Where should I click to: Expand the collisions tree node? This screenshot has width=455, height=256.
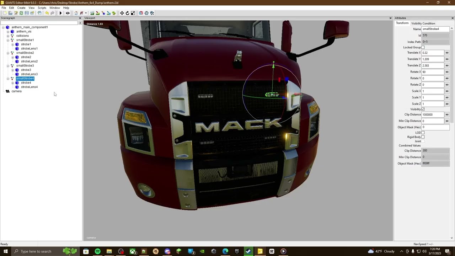click(8, 36)
